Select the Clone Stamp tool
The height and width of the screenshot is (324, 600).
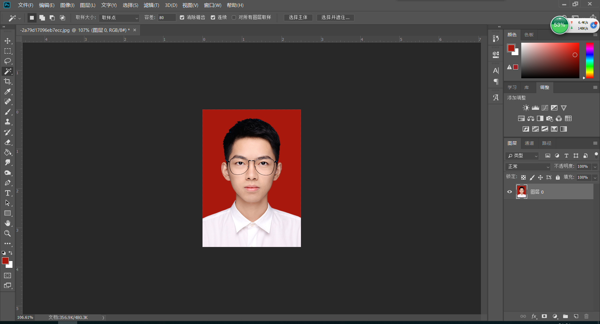7,122
